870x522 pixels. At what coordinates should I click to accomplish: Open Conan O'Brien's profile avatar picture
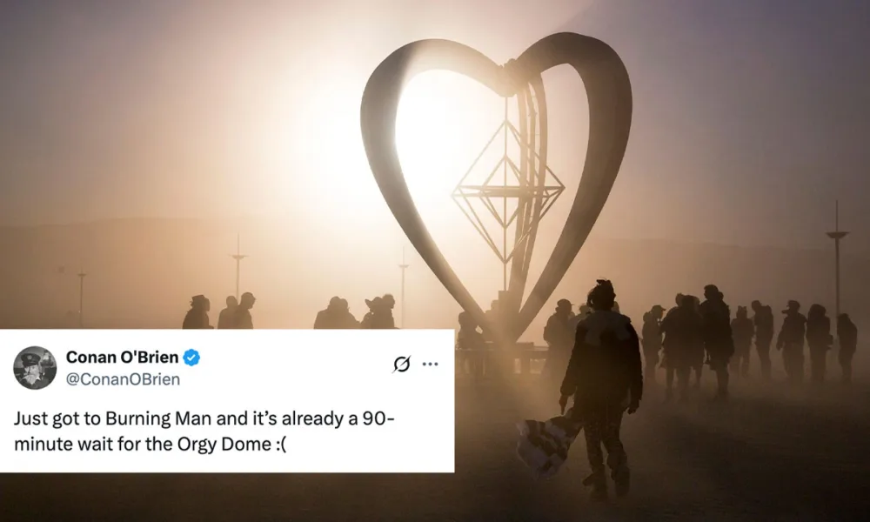click(35, 368)
